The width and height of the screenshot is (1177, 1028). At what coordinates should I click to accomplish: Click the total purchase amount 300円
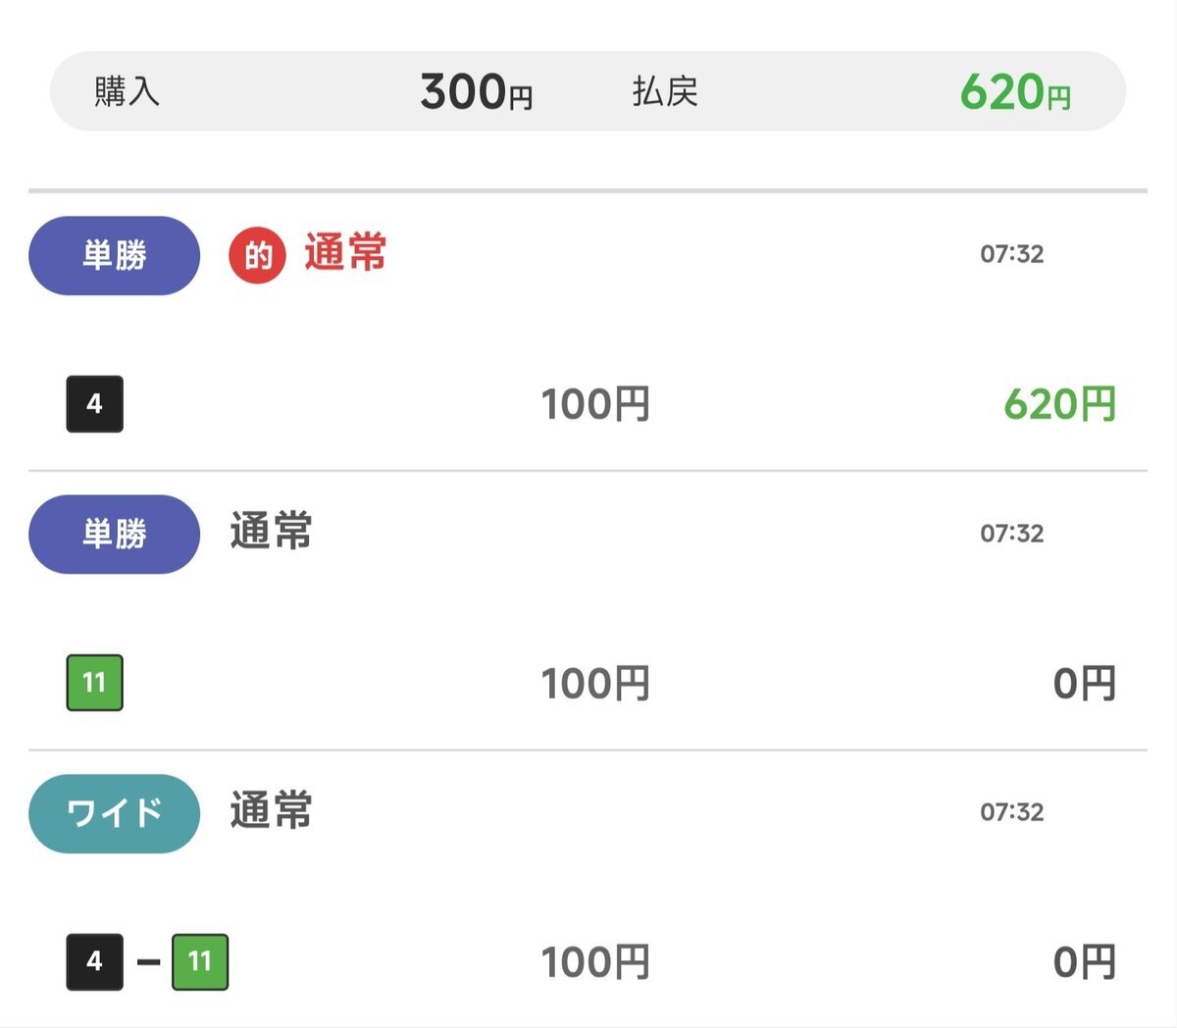coord(477,92)
